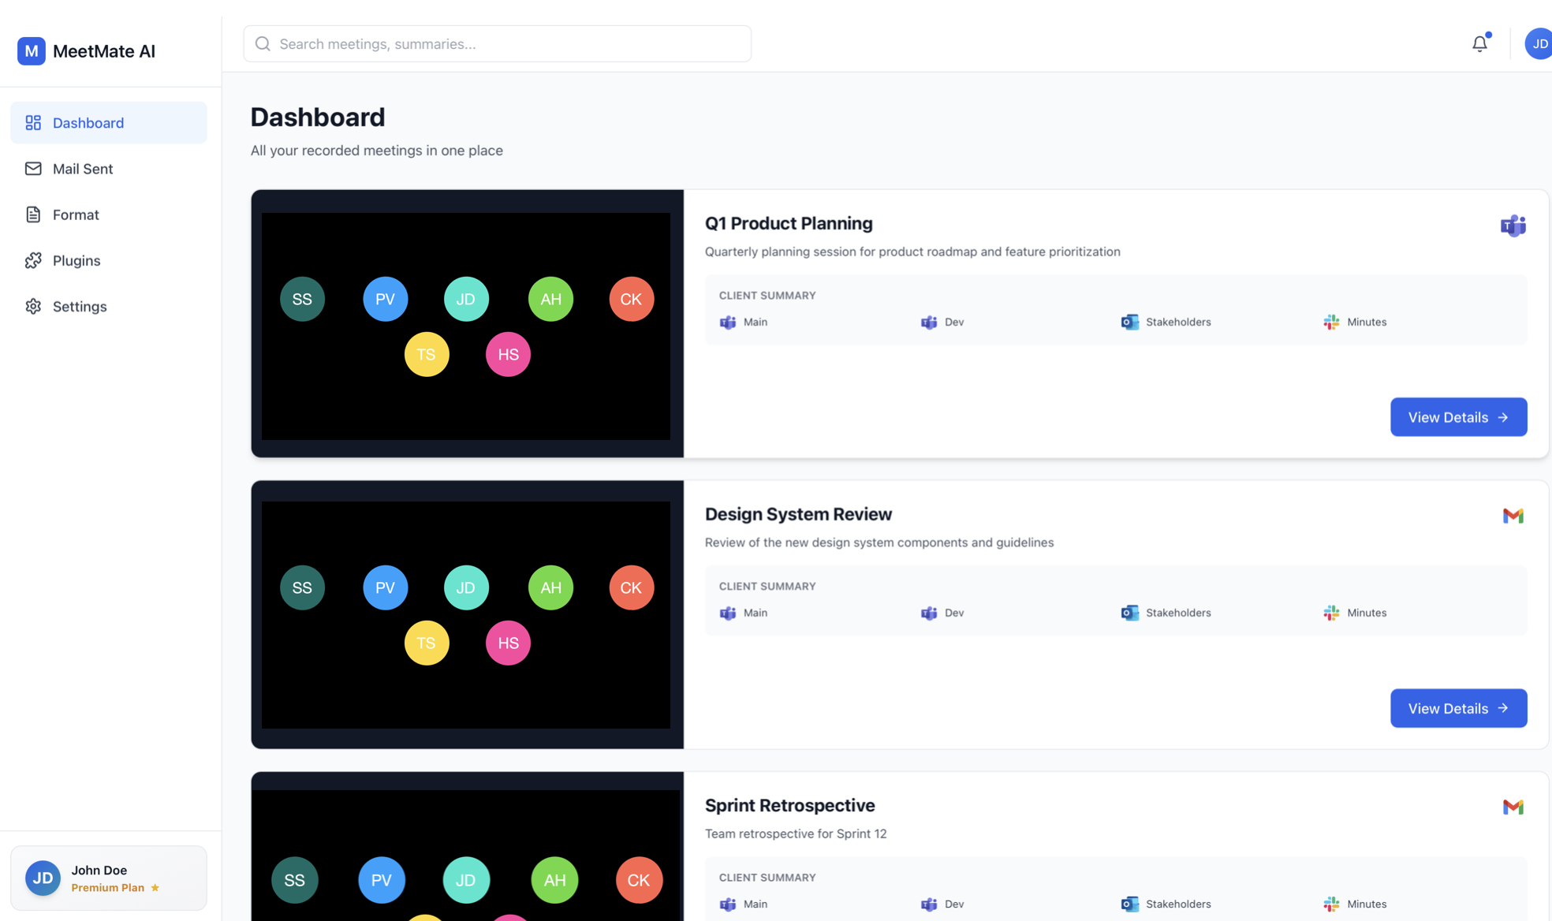This screenshot has width=1552, height=921.
Task: Click John Doe Premium Plan profile card
Action: click(108, 878)
